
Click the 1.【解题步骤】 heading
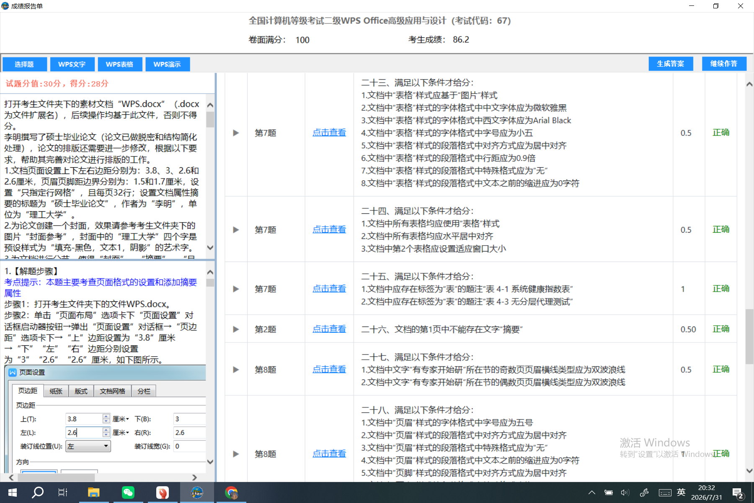coord(33,271)
